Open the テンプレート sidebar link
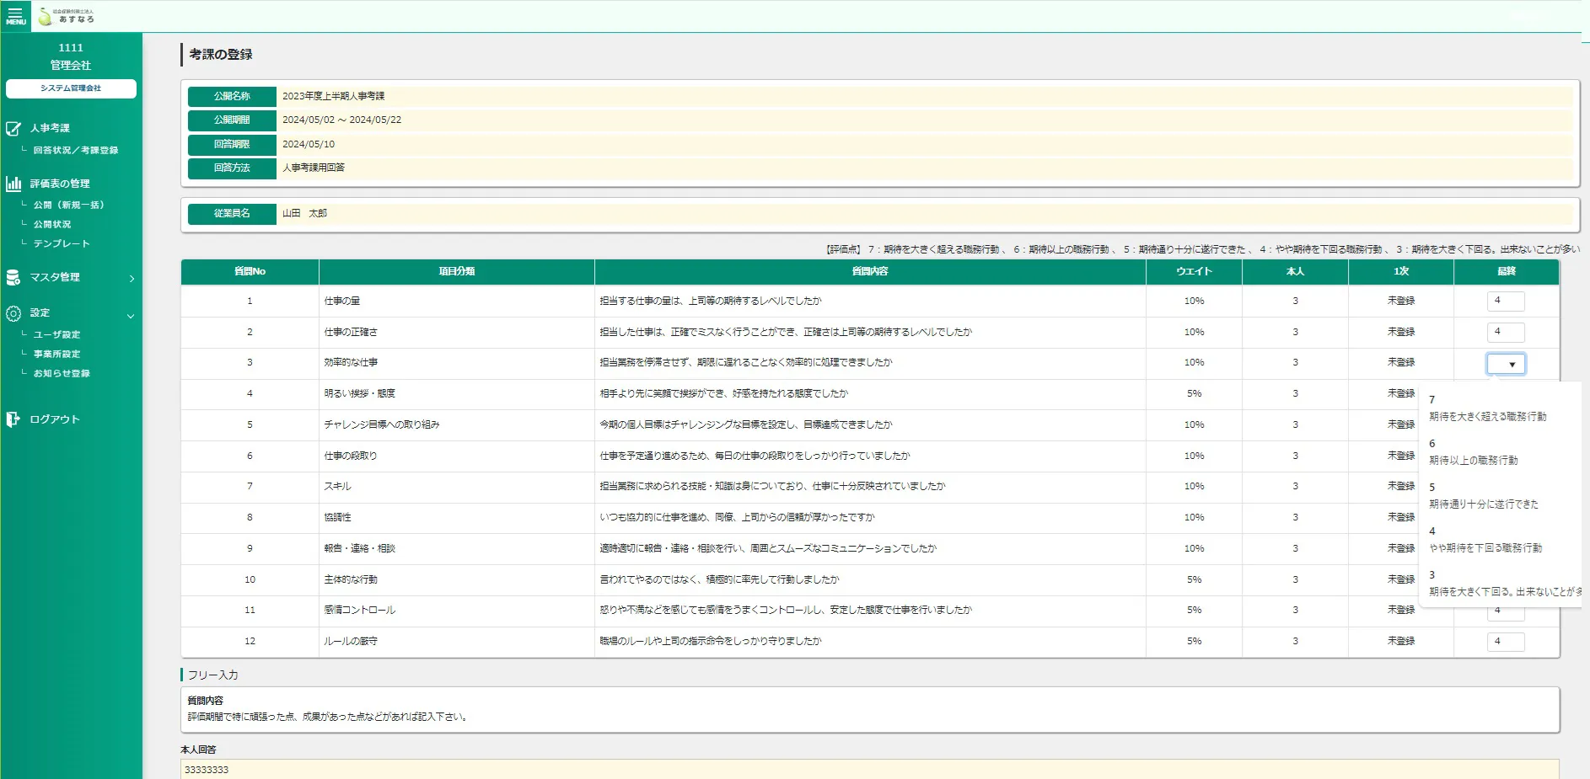The image size is (1590, 779). (61, 244)
